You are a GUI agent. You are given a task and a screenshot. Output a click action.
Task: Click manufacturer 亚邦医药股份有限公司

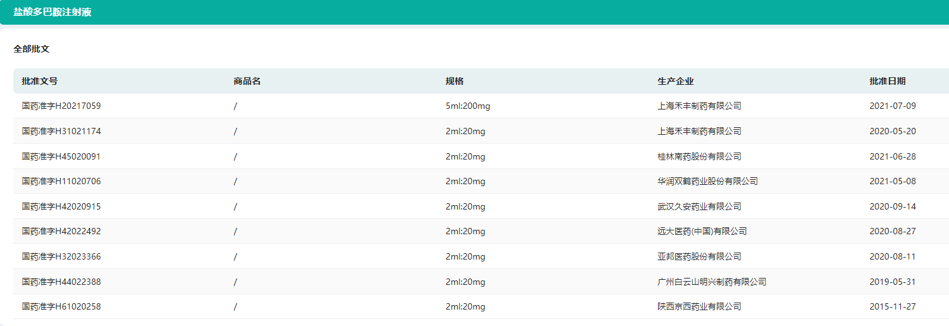699,256
